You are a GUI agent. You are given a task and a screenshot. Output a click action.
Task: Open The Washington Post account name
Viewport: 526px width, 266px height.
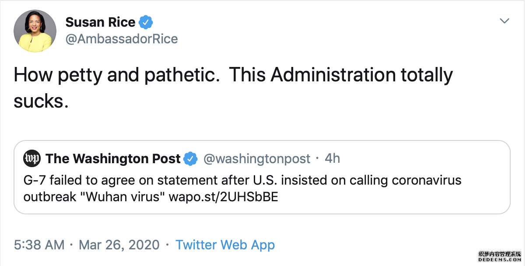pyautogui.click(x=113, y=158)
